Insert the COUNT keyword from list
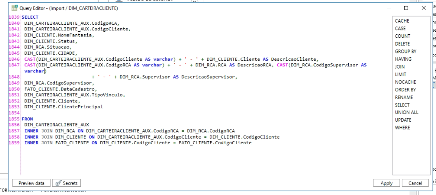436x195 pixels. [403, 36]
